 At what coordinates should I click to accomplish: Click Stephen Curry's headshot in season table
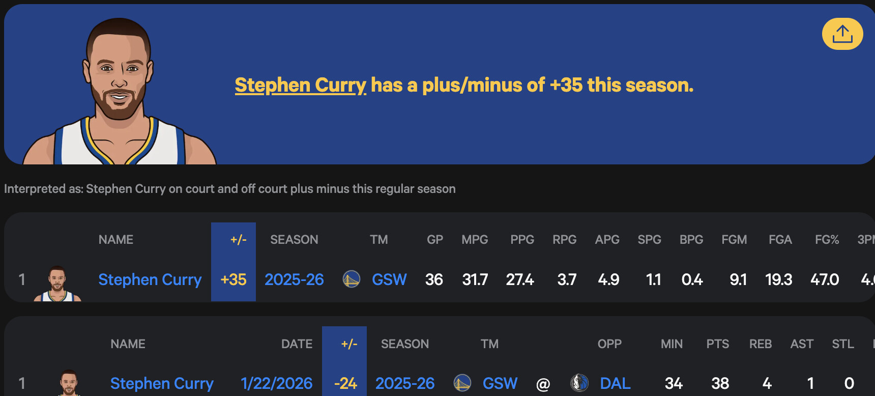tap(57, 283)
